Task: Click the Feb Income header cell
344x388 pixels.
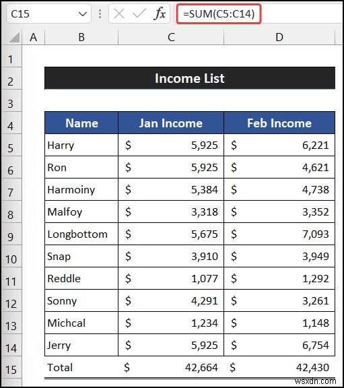Action: coord(279,123)
